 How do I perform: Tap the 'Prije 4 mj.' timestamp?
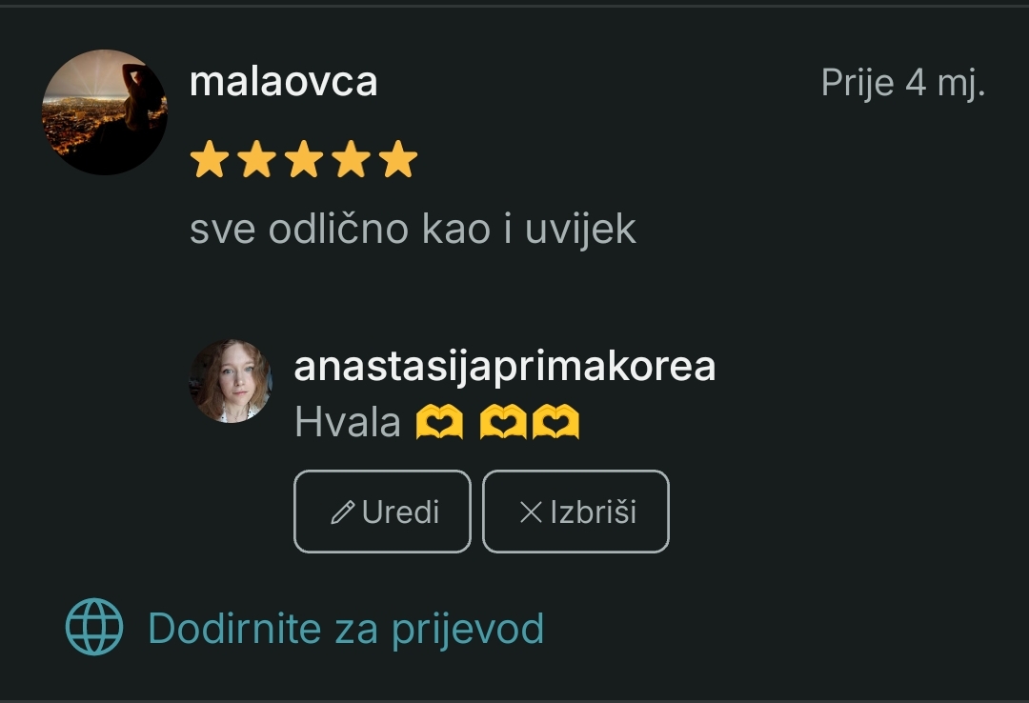(903, 83)
